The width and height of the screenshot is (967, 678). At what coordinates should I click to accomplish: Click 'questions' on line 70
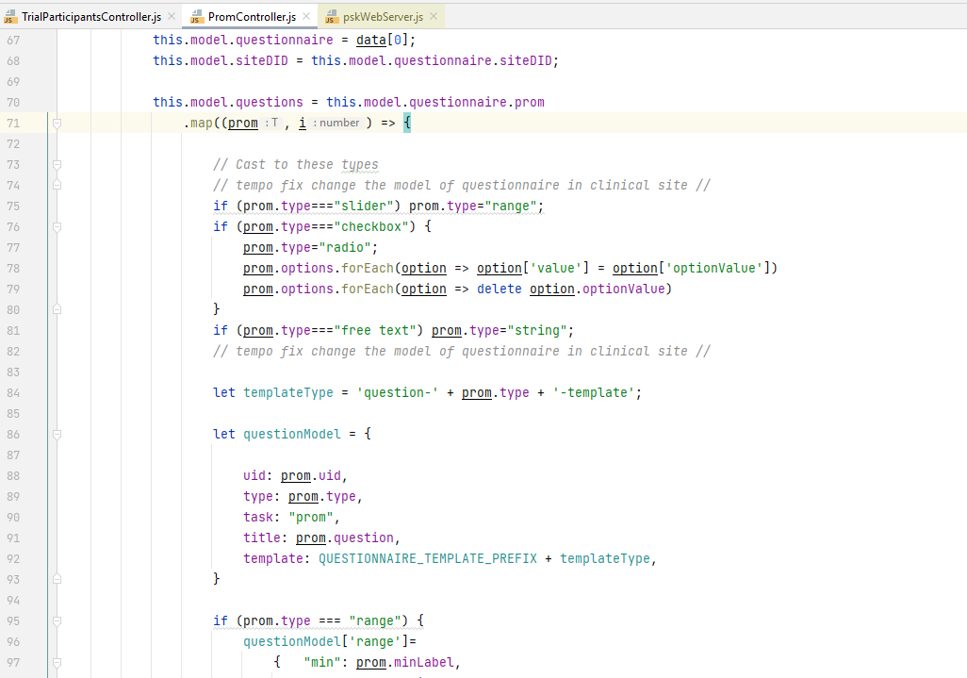[270, 103]
